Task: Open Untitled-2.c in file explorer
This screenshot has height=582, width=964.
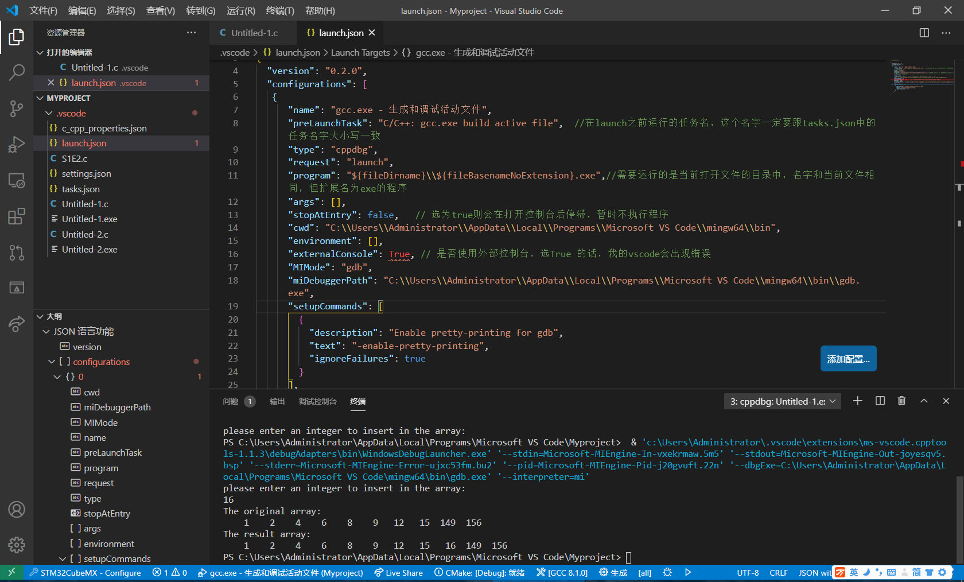Action: click(x=121, y=234)
